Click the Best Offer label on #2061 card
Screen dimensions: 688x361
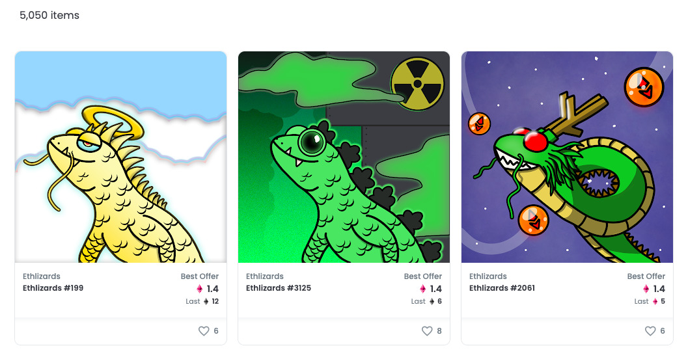(646, 276)
